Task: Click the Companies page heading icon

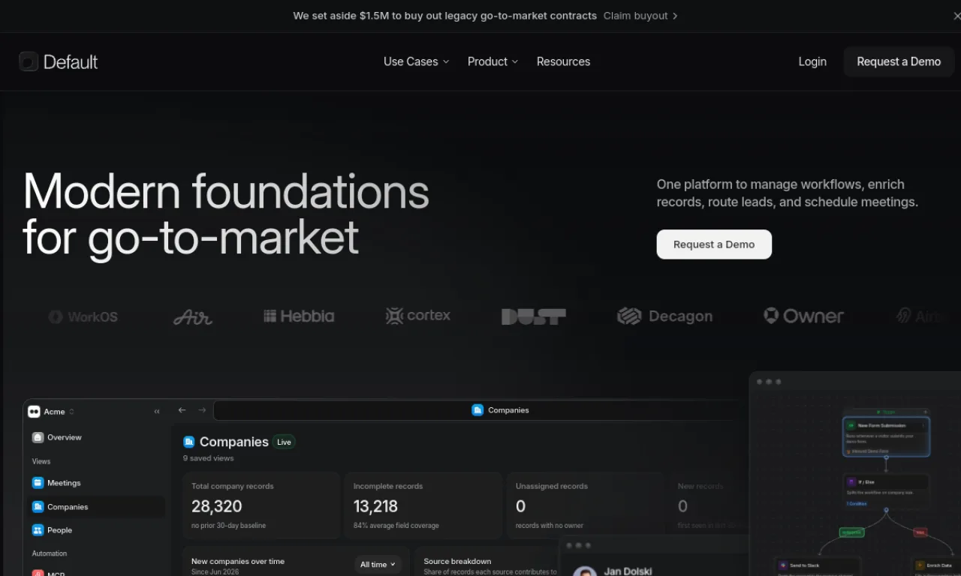Action: [x=189, y=442]
